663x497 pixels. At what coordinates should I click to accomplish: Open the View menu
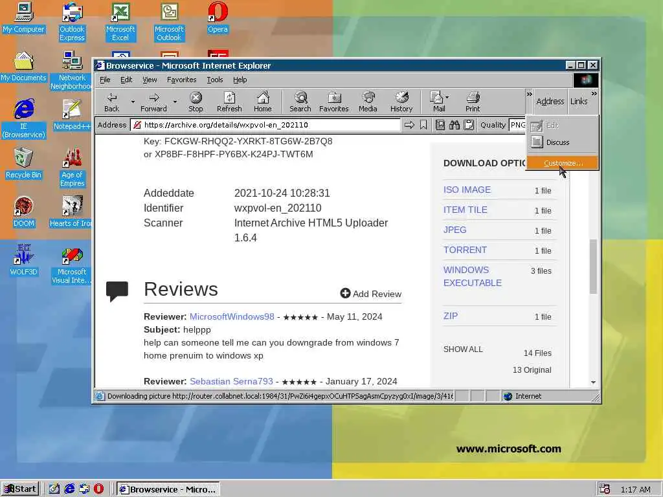pos(150,80)
